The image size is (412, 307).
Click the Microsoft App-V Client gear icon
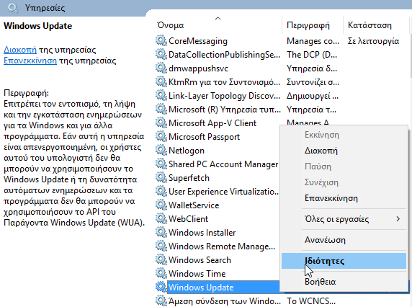[x=161, y=123]
